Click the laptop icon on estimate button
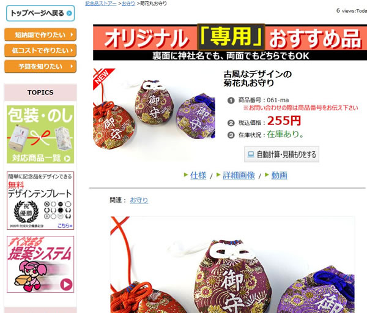 click(x=251, y=154)
